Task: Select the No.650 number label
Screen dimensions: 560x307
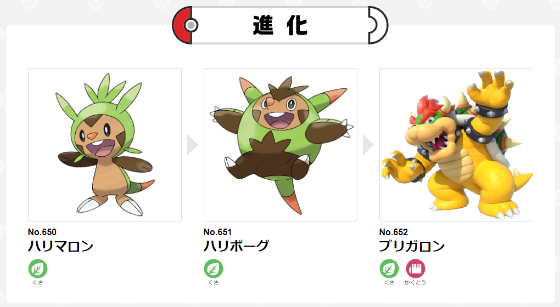Action: click(x=42, y=232)
